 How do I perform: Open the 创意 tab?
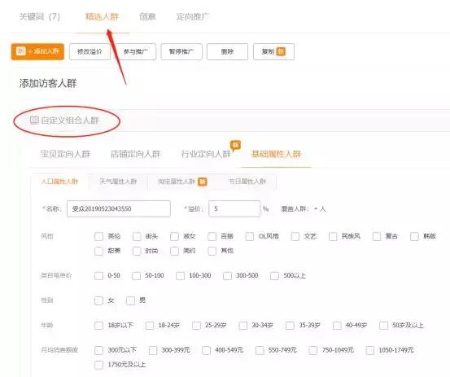(147, 16)
